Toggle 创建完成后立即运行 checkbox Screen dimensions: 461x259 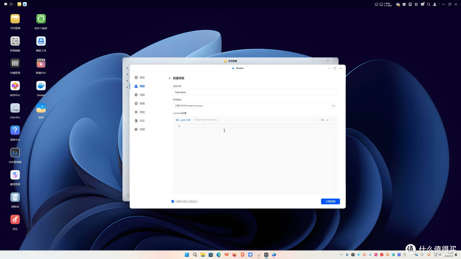172,201
